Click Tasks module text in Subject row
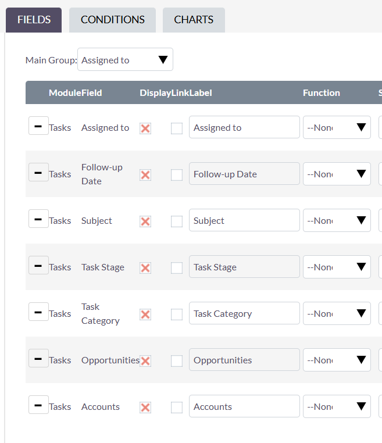382x443 pixels. coord(60,221)
